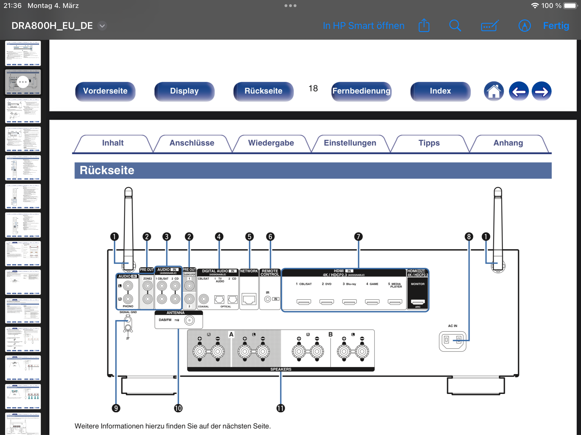Tap the MONITOR HDMI OUT port label

coord(418,284)
